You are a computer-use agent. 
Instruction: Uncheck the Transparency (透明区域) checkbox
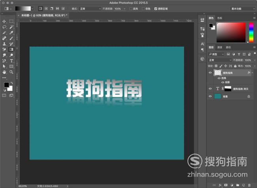156,9
